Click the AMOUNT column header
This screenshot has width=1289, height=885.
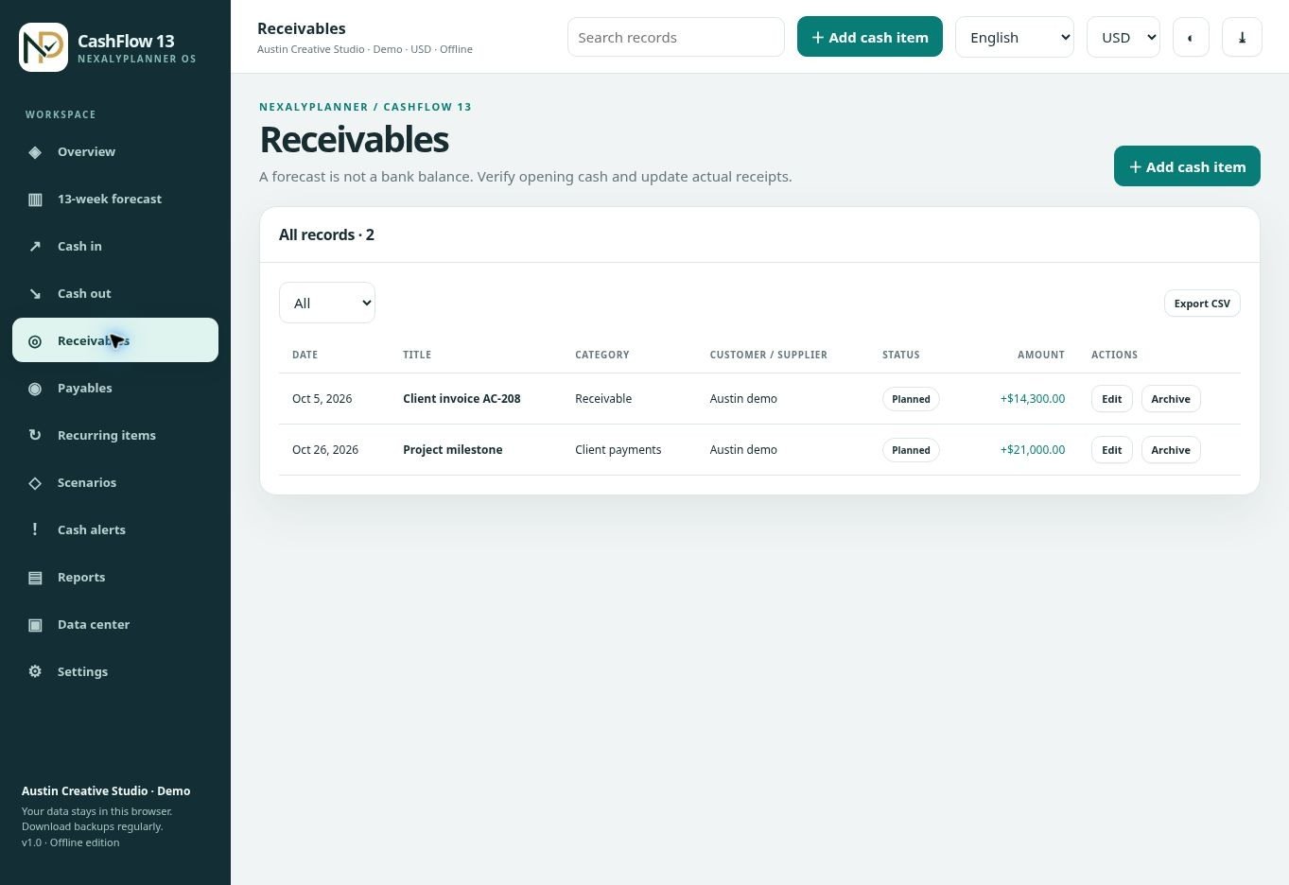1041,355
